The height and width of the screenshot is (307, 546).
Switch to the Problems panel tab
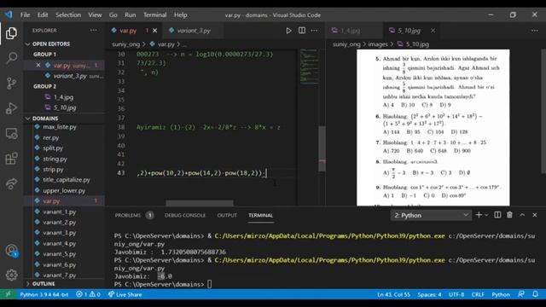tap(134, 215)
